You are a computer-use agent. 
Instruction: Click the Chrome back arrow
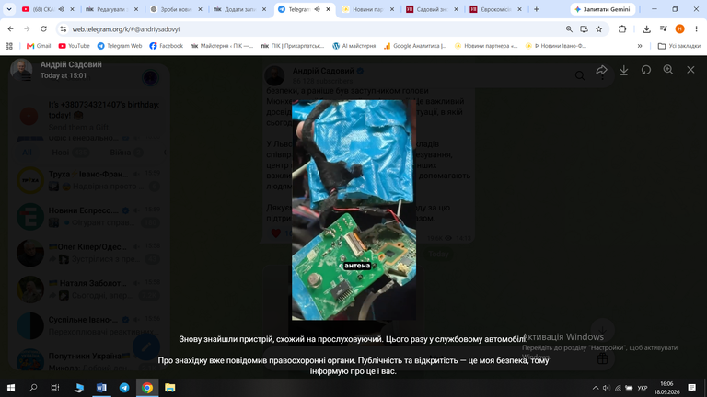pos(10,28)
